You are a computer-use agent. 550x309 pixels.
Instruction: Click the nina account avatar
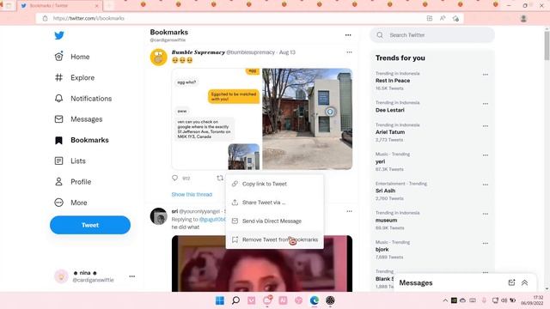point(61,276)
